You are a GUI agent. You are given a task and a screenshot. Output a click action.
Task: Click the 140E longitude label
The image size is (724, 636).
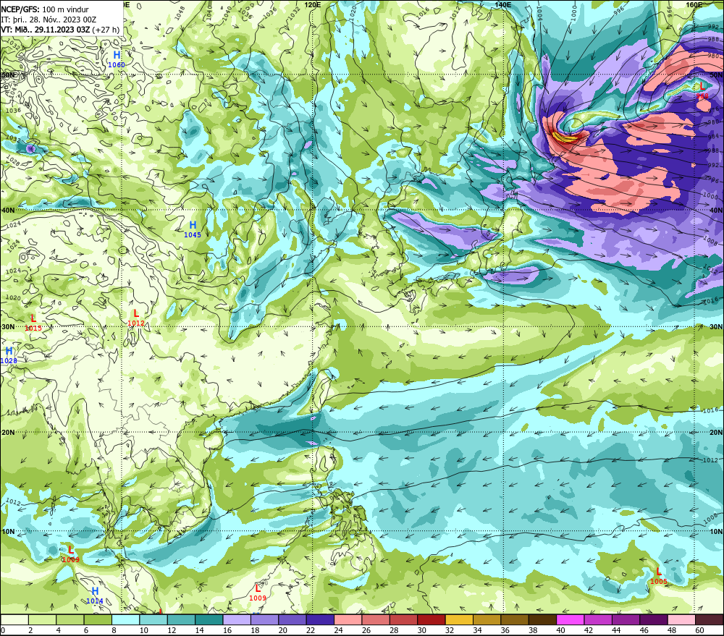[503, 4]
